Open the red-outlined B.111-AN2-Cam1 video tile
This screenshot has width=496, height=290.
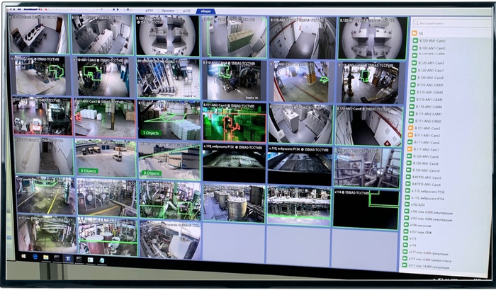[235, 122]
